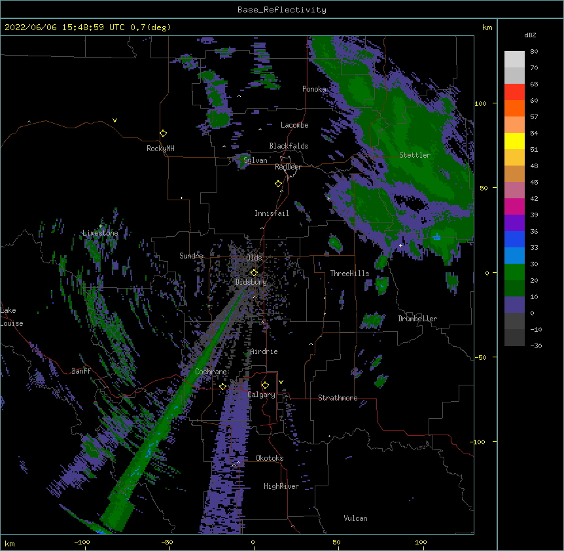Pick the red 60-65 dBZ legend color
This screenshot has width=564, height=551.
click(514, 92)
